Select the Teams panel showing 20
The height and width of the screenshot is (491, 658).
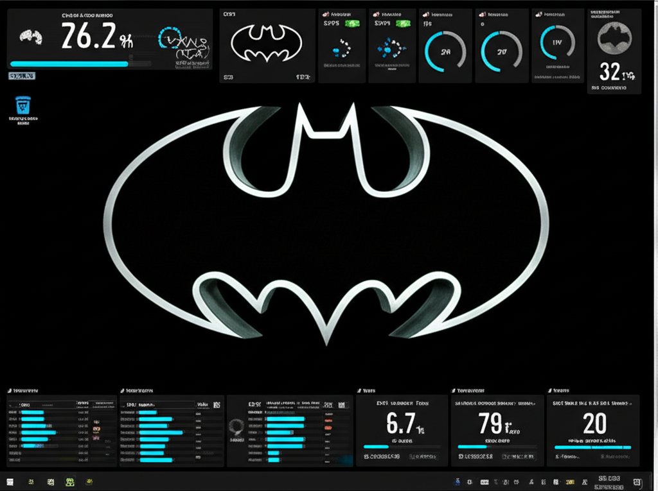[x=559, y=390]
